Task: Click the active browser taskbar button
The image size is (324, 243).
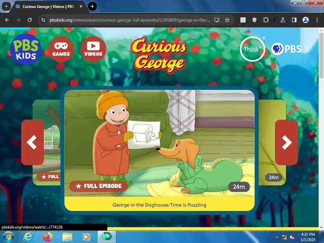Action: (107, 237)
